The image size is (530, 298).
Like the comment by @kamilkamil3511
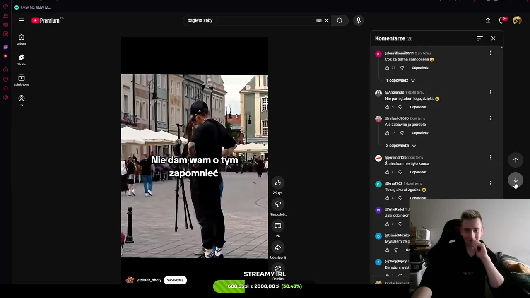[388, 68]
